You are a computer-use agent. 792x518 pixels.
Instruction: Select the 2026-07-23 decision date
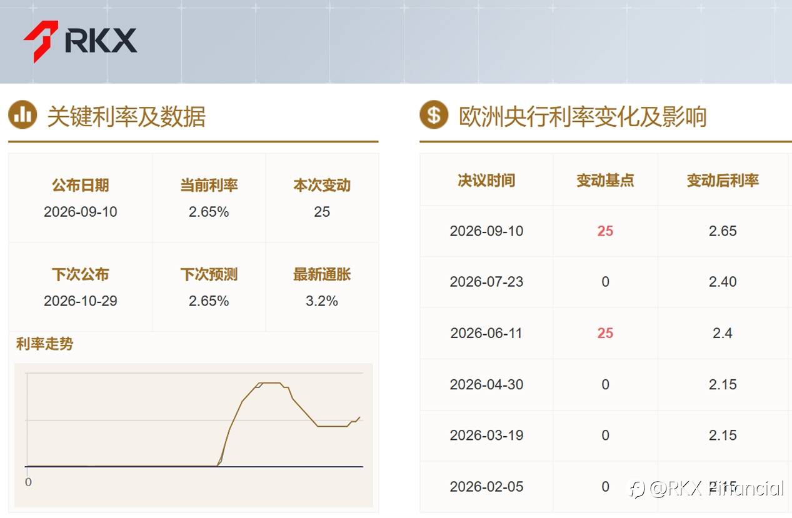click(x=486, y=282)
